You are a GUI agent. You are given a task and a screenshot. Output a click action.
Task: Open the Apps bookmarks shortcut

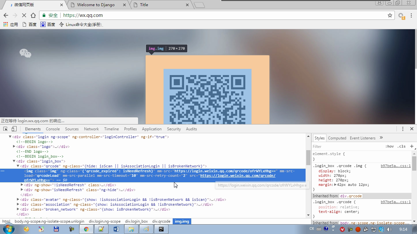(x=10, y=24)
